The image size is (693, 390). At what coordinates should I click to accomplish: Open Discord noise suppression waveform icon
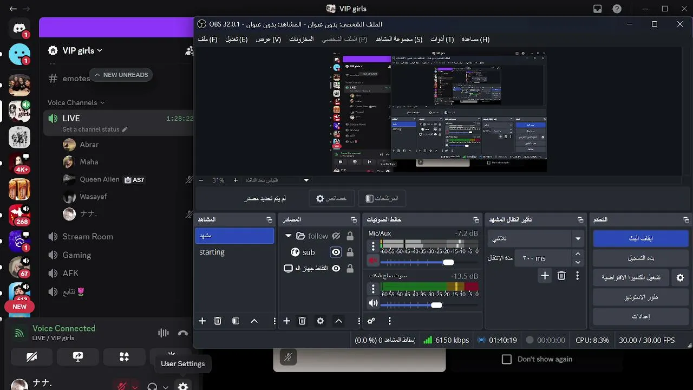[163, 333]
